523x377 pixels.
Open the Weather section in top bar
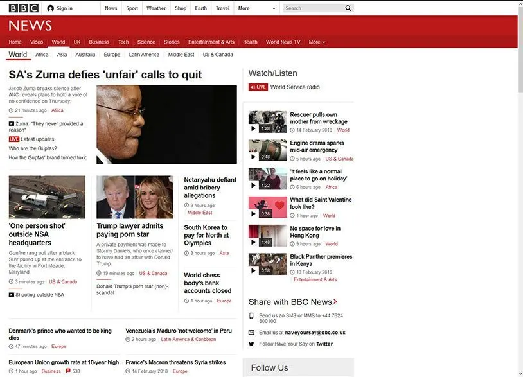click(156, 8)
